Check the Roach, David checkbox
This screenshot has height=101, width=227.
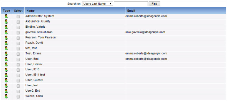tap(18, 43)
